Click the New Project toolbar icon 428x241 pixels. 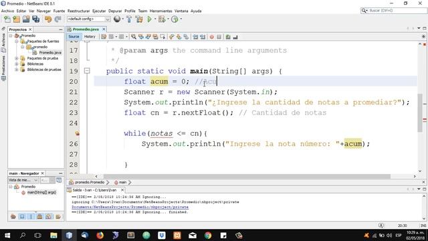[x=17, y=19]
